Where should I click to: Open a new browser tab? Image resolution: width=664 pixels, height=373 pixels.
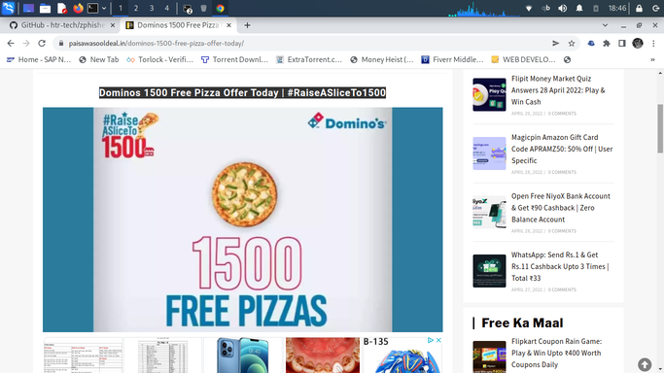click(x=247, y=25)
